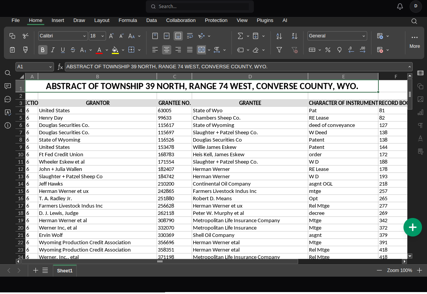The image size is (427, 294).
Task: Expand the A1 name box dropdown
Action: 51,67
